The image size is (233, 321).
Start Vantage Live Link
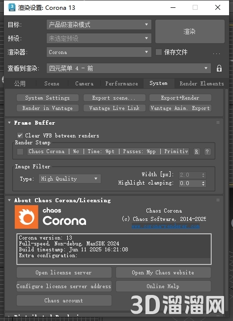[x=115, y=108]
